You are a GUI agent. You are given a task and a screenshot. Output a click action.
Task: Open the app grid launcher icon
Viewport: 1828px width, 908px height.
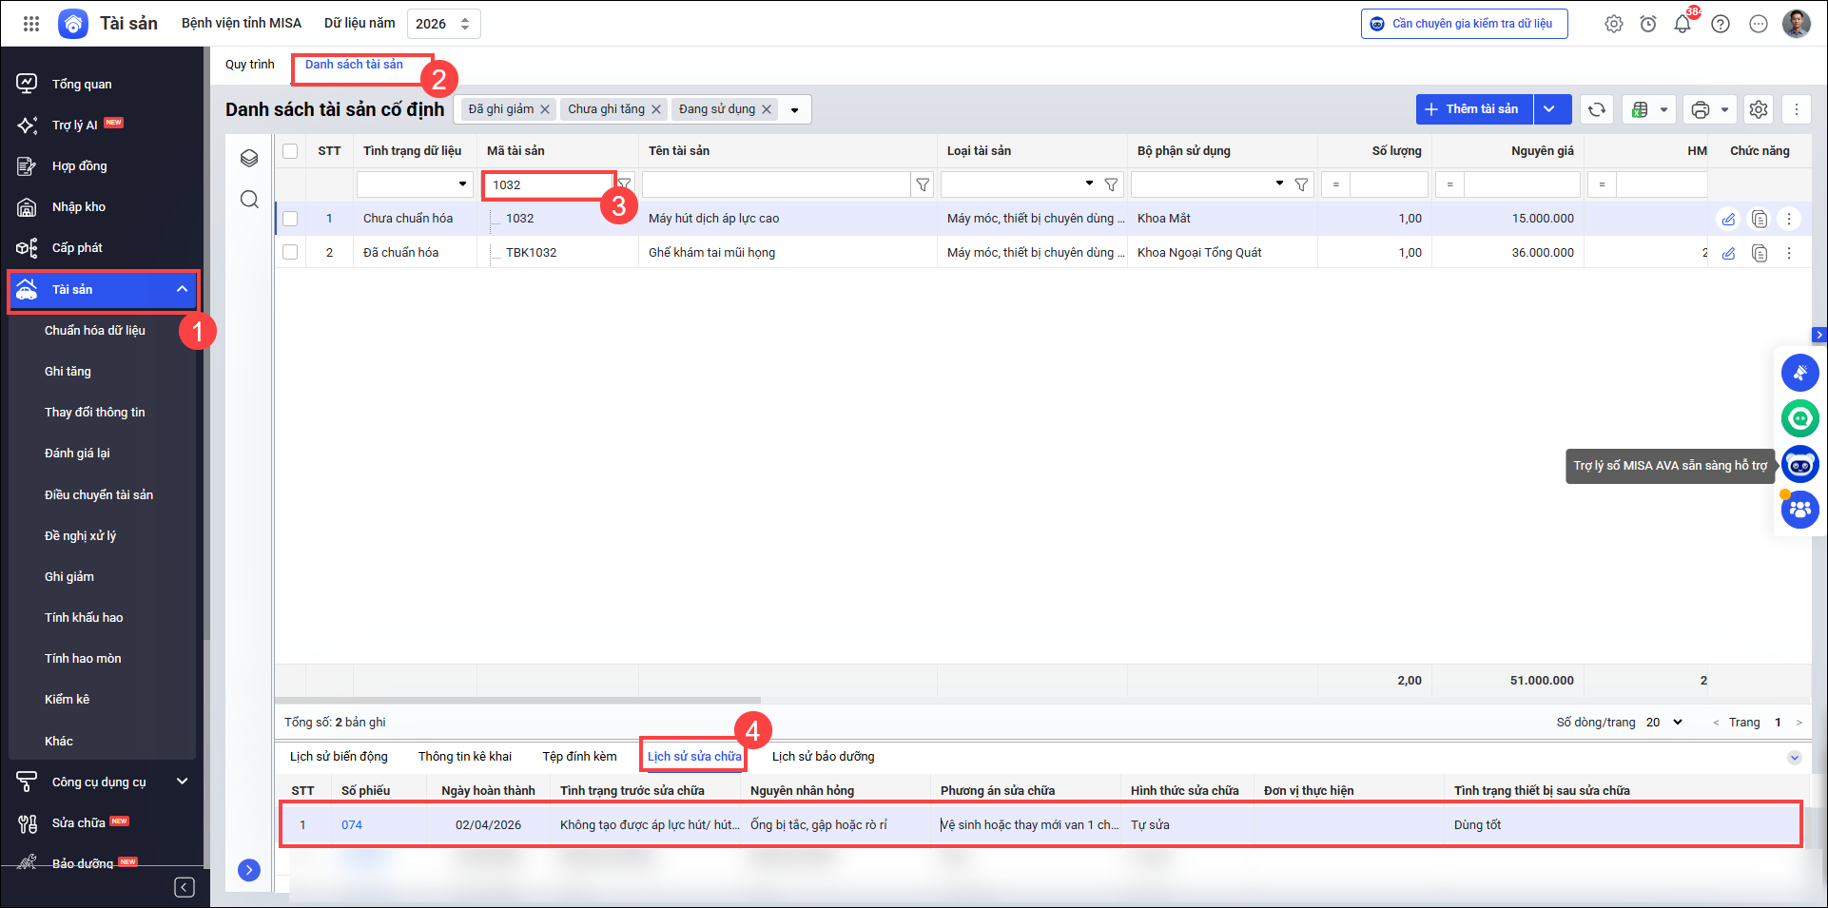pos(31,24)
